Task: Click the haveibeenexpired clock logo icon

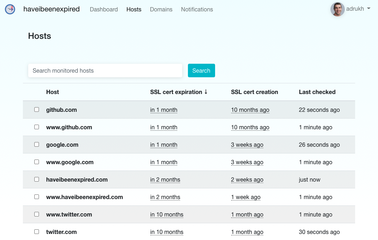Action: (10, 9)
